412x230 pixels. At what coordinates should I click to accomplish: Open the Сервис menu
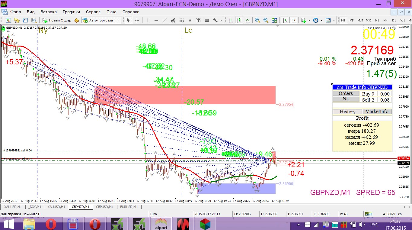[x=93, y=12]
